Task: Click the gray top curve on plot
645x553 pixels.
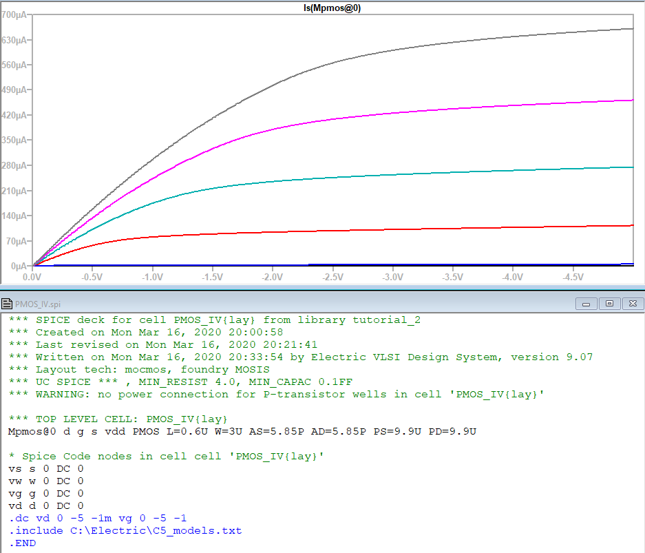Action: pyautogui.click(x=413, y=50)
